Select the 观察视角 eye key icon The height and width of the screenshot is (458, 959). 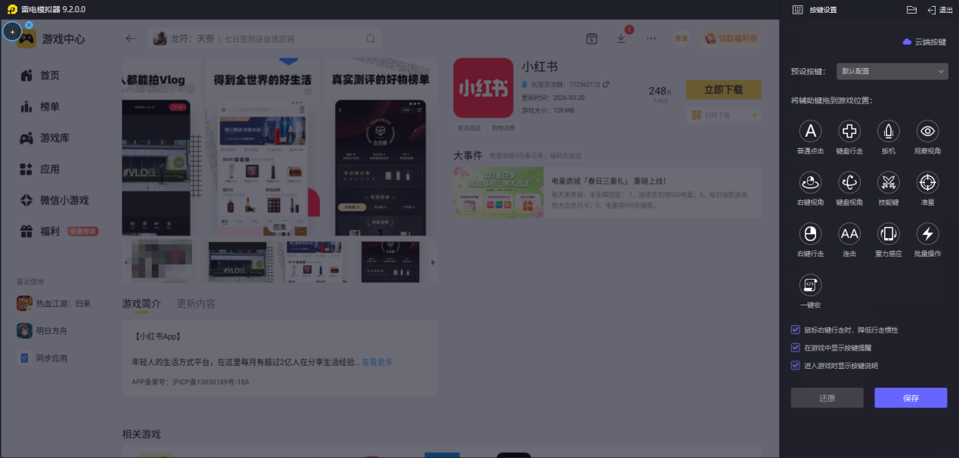928,132
